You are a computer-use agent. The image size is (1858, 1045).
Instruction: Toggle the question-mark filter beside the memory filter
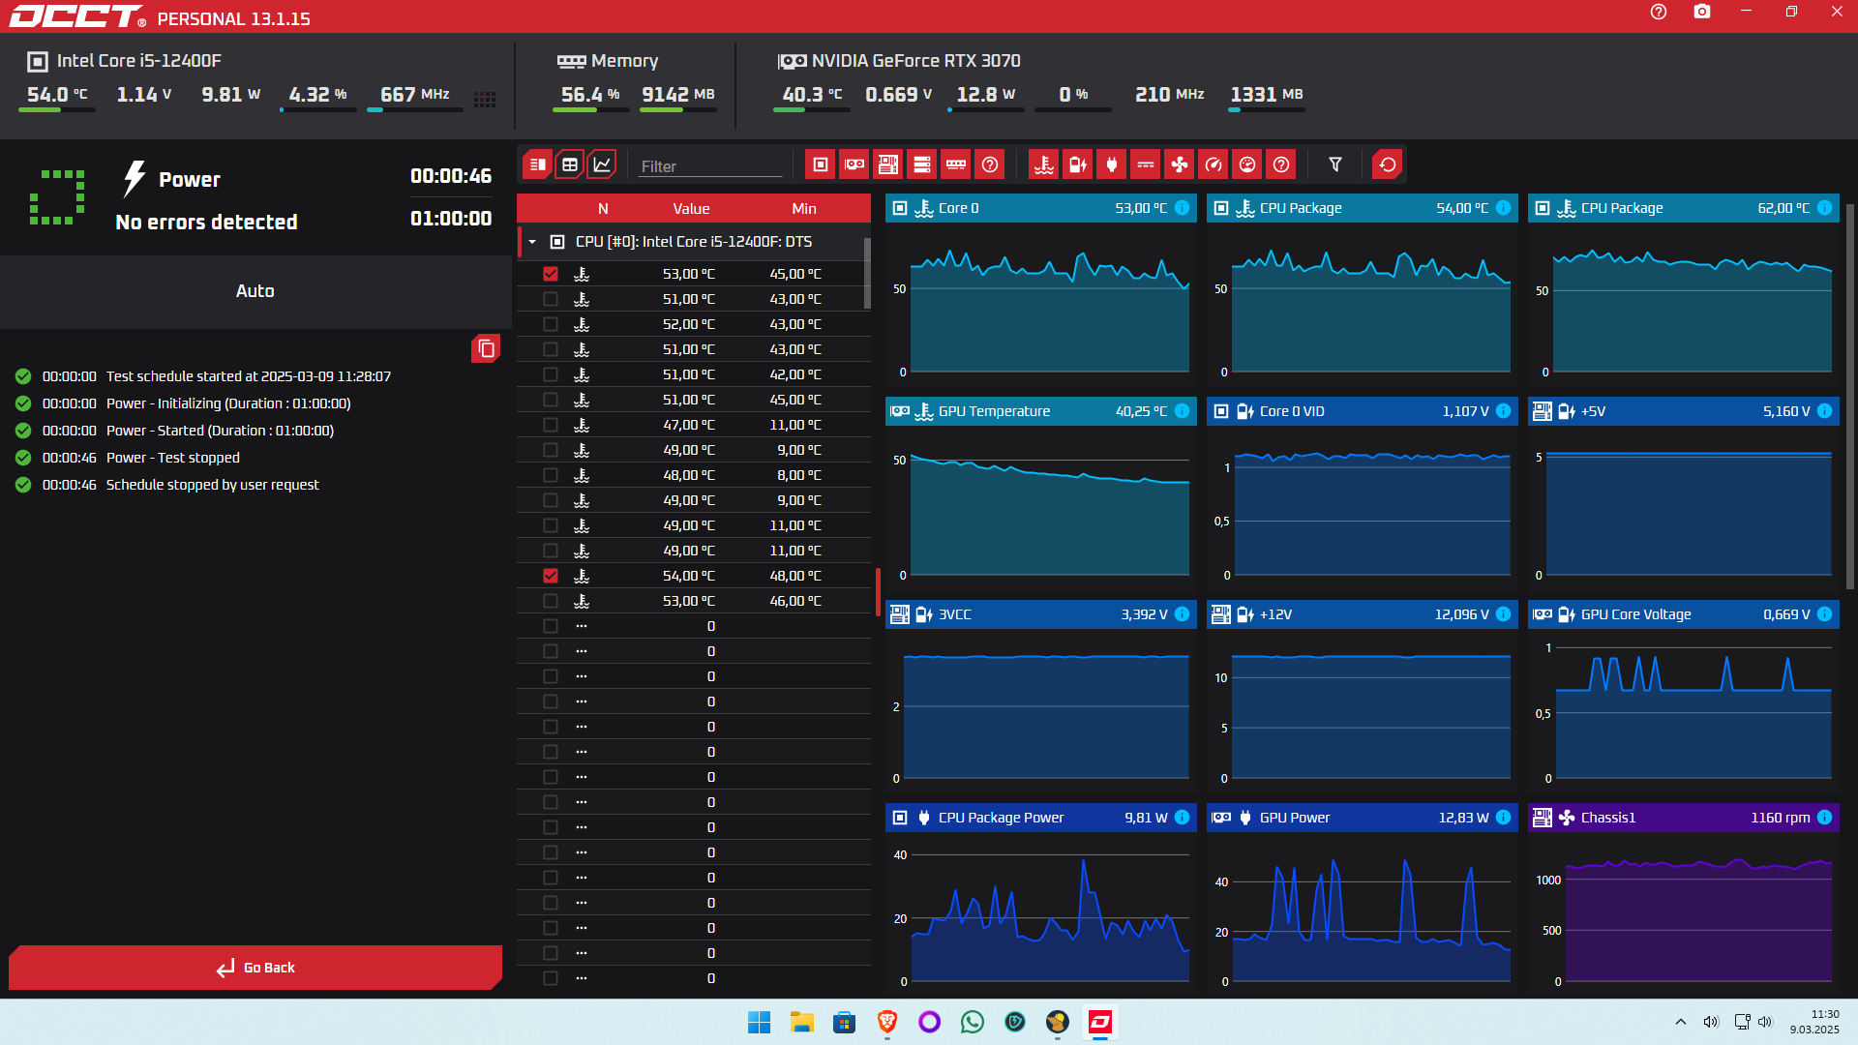click(x=990, y=164)
